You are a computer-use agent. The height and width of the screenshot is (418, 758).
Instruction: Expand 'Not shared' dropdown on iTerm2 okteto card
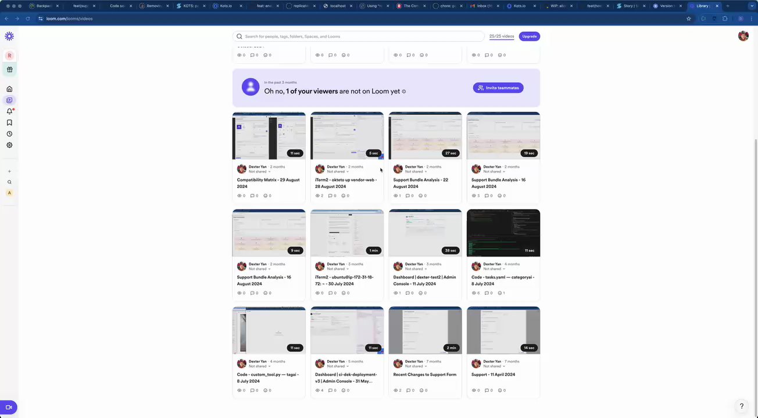[x=337, y=172]
